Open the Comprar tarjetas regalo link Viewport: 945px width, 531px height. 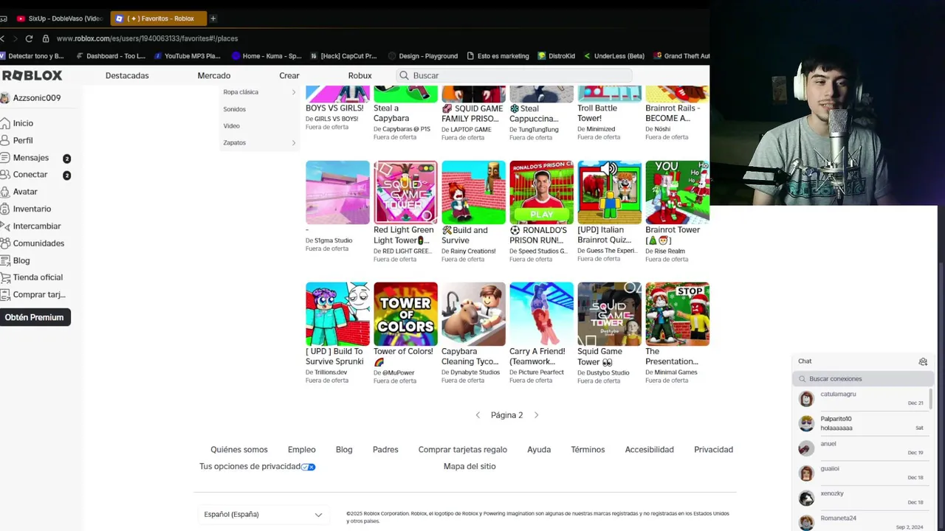pos(463,450)
